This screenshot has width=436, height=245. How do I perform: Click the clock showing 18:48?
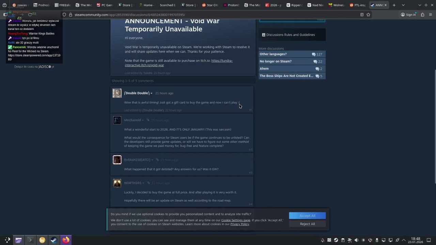416,240
